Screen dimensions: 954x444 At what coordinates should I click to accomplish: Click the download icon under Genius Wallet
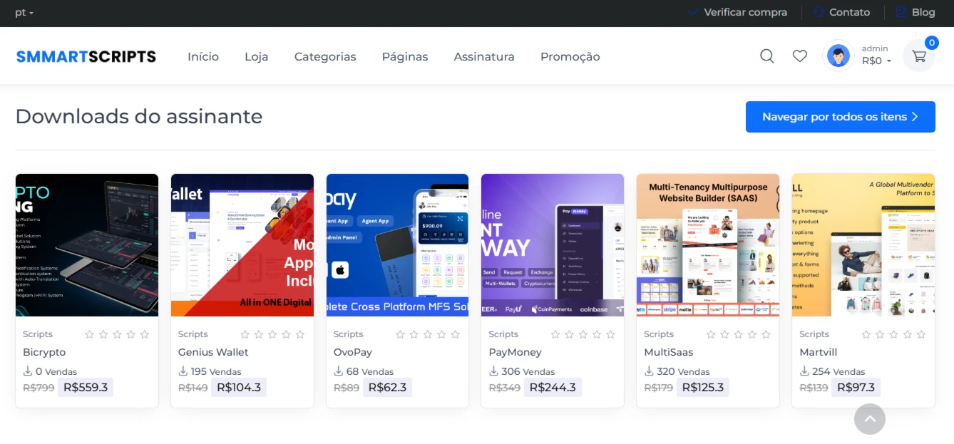183,371
